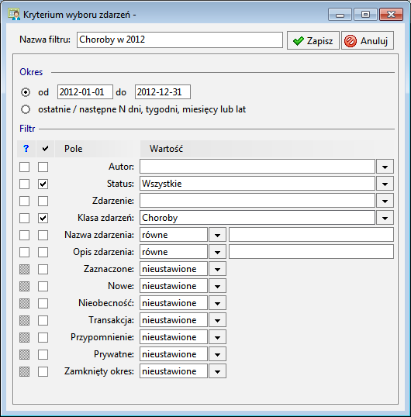Close the Kryterium wyboru zdarzeń window

click(391, 15)
